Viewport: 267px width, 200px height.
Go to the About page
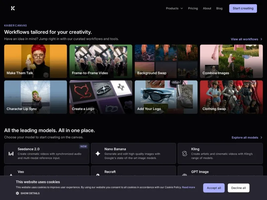pyautogui.click(x=207, y=8)
